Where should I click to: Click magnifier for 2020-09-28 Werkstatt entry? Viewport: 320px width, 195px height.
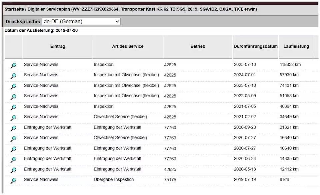pyautogui.click(x=13, y=128)
